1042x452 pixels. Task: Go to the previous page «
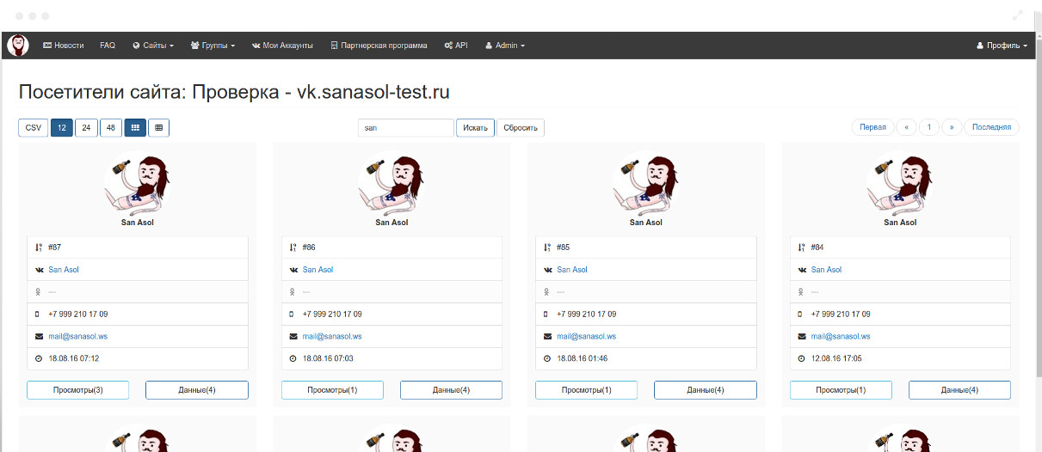tap(906, 127)
